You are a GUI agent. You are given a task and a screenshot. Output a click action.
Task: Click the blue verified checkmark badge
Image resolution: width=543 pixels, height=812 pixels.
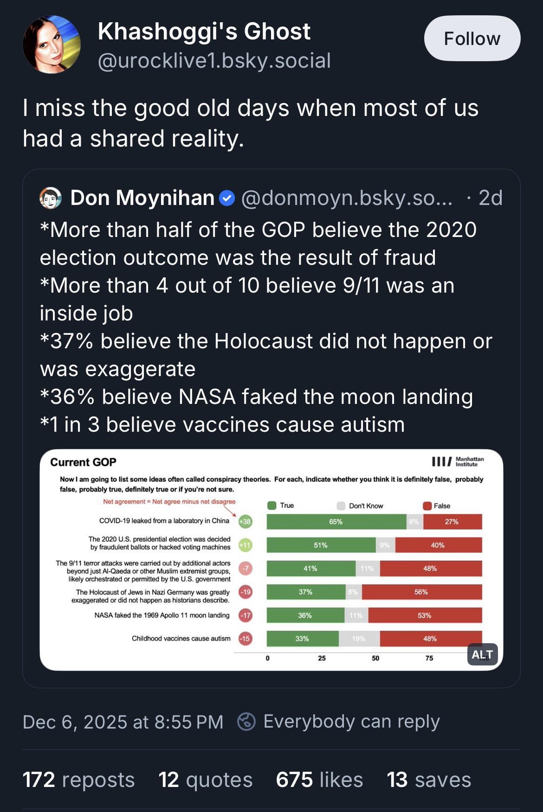pos(226,198)
